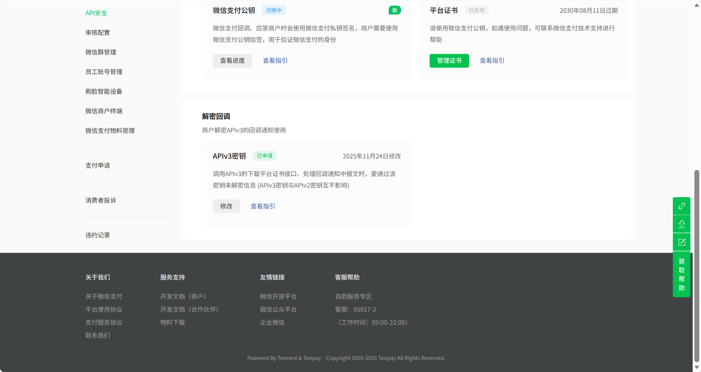Click the pencil edit icon in the floating toolbar
Viewport: 701px width, 372px height.
click(681, 242)
